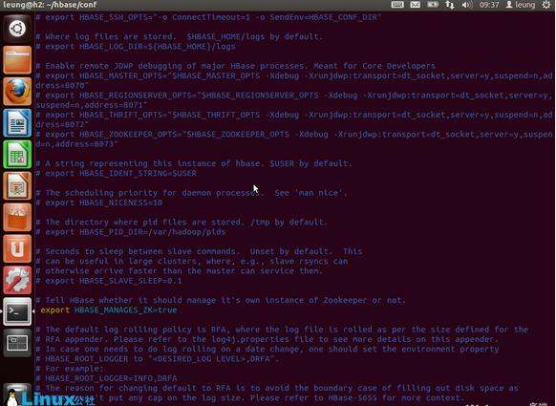Open LibreOffice Calc spreadsheet icon
Image resolution: width=556 pixels, height=406 pixels.
point(17,155)
